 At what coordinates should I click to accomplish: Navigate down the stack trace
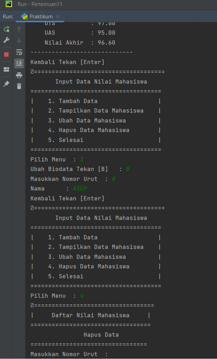tap(19, 40)
